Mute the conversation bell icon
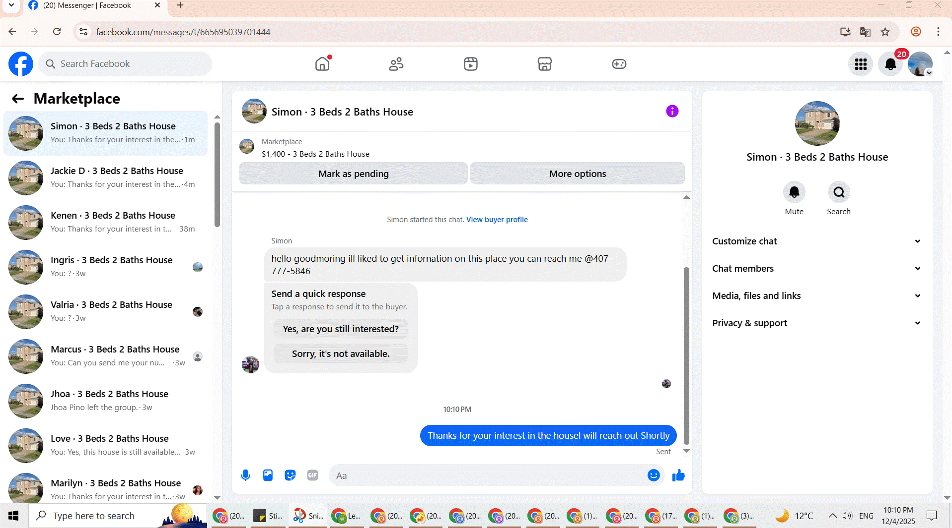952x528 pixels. pos(794,192)
